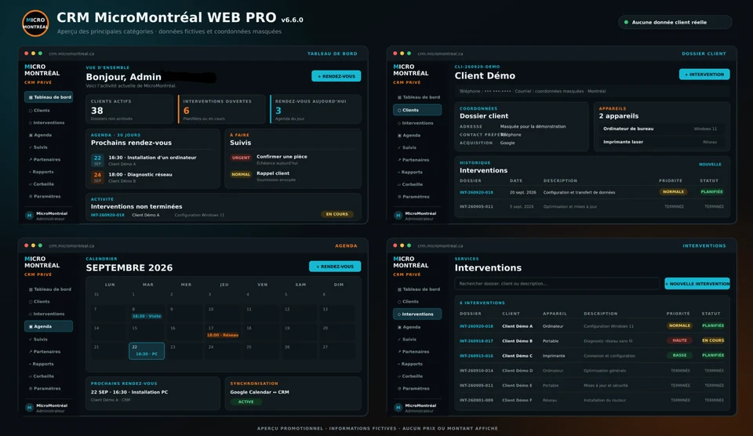Screen dimensions: 753x436
Task: Open the 18:00 Réseau event on calendar
Action: (222, 335)
